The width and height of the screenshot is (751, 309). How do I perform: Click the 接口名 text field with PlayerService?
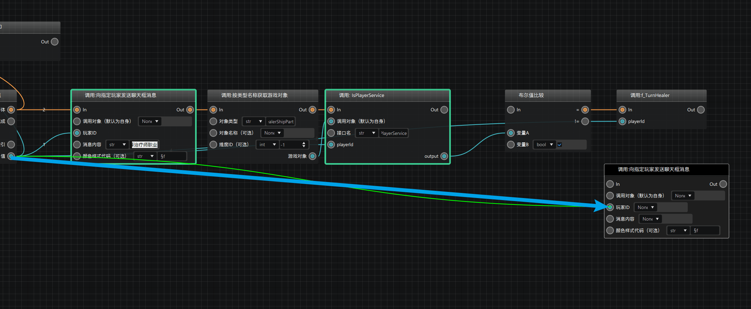(x=394, y=133)
